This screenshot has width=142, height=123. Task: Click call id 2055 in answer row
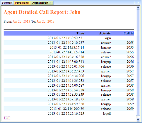(130, 43)
